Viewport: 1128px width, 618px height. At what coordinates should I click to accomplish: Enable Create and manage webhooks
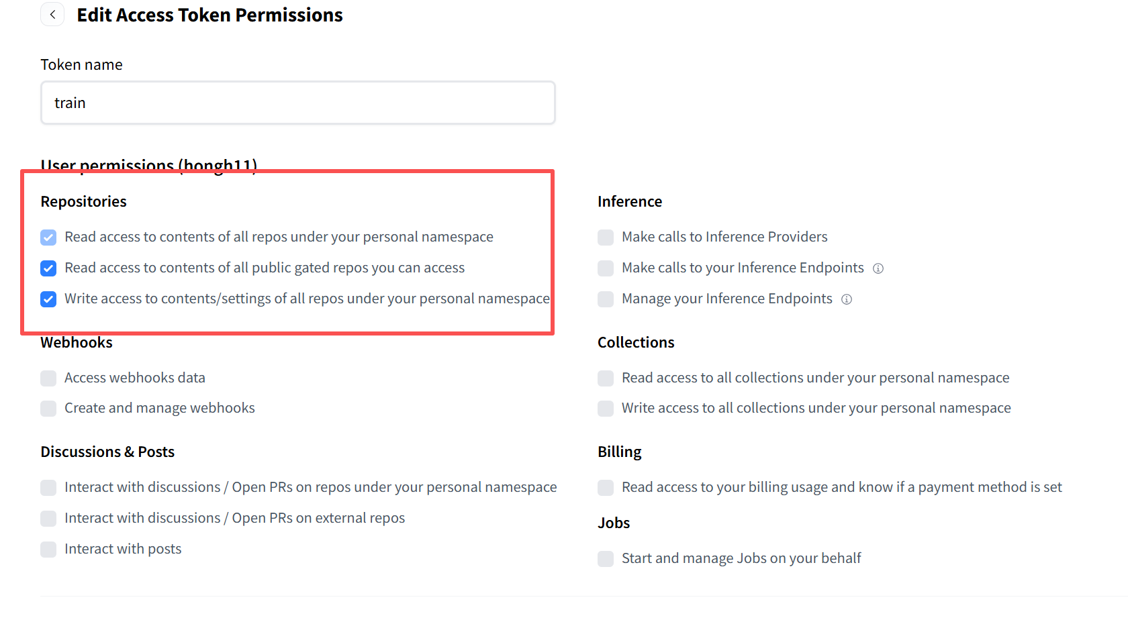tap(48, 409)
